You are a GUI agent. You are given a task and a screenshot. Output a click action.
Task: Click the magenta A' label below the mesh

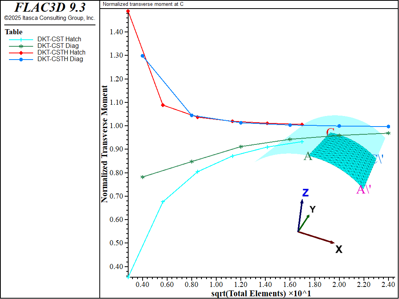[363, 190]
